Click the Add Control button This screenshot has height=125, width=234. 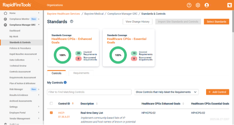click(217, 92)
